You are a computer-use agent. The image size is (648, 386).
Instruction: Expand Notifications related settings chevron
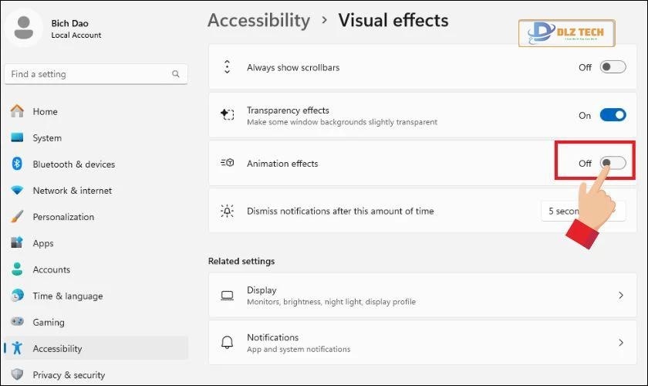pyautogui.click(x=621, y=343)
